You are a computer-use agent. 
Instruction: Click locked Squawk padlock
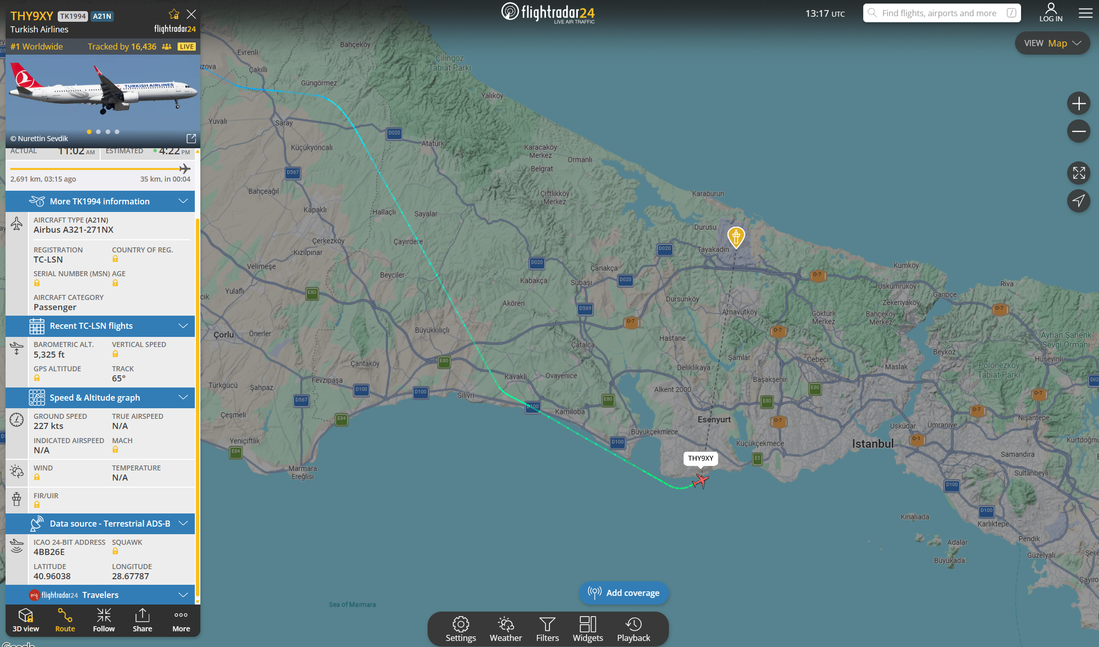115,551
